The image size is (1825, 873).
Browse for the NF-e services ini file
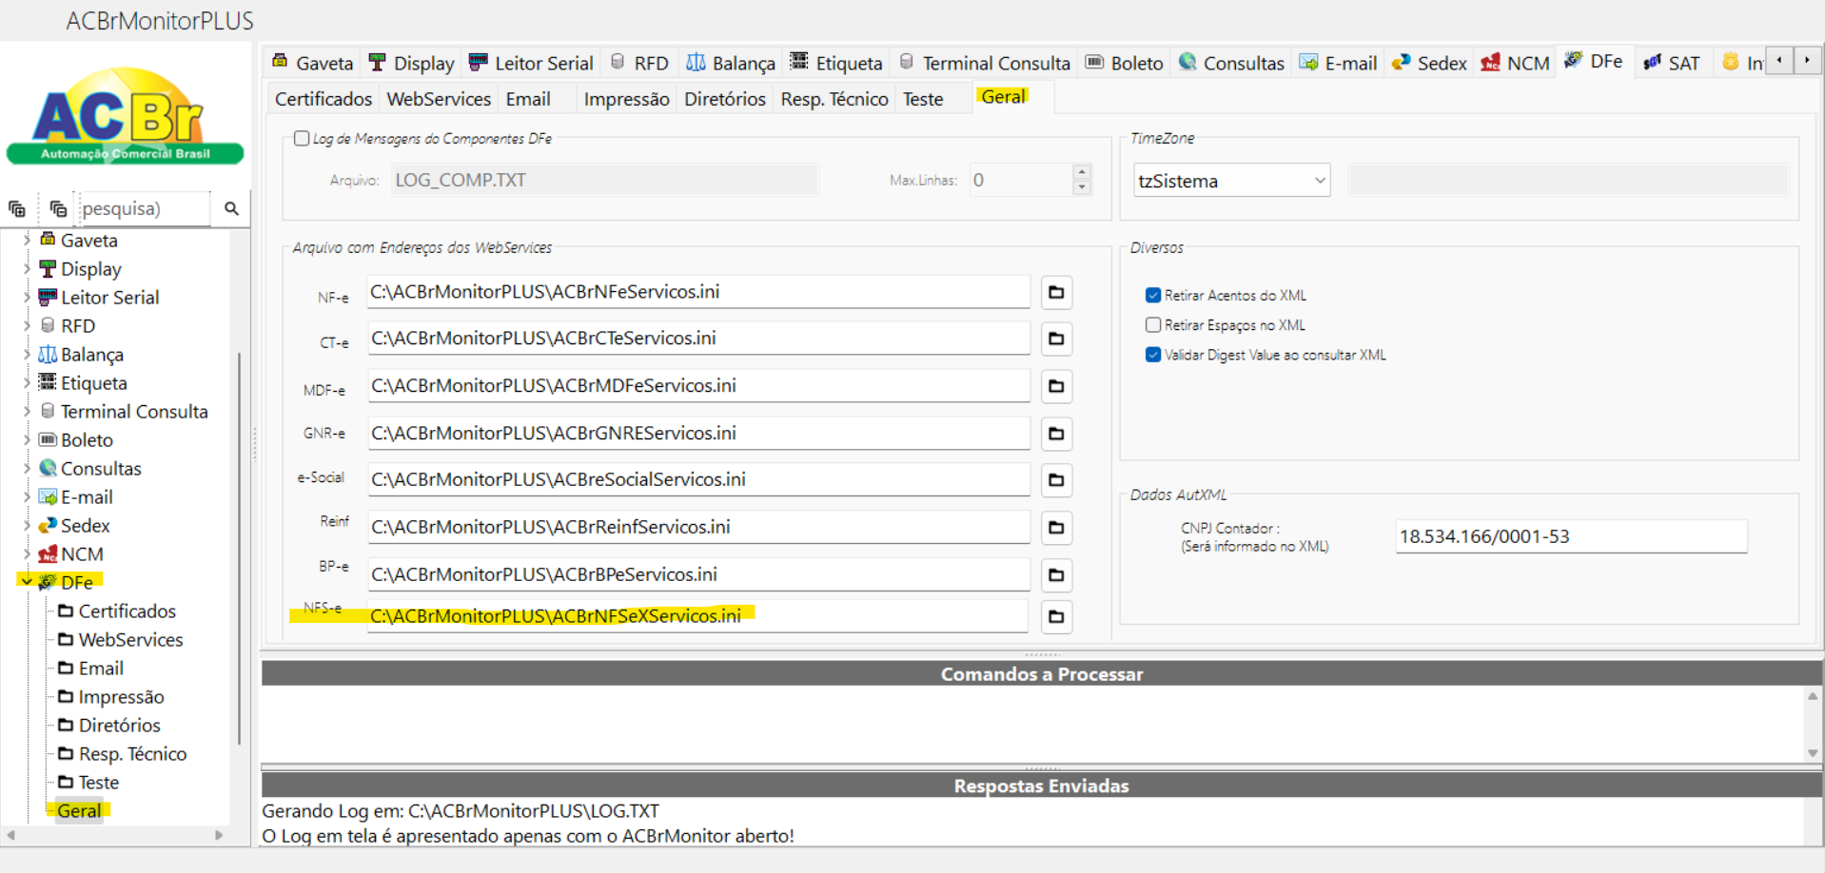(1056, 292)
